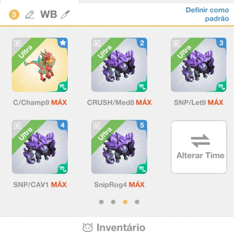Select the active orange page dot
Screen dimensions: 234x235
coord(125,202)
